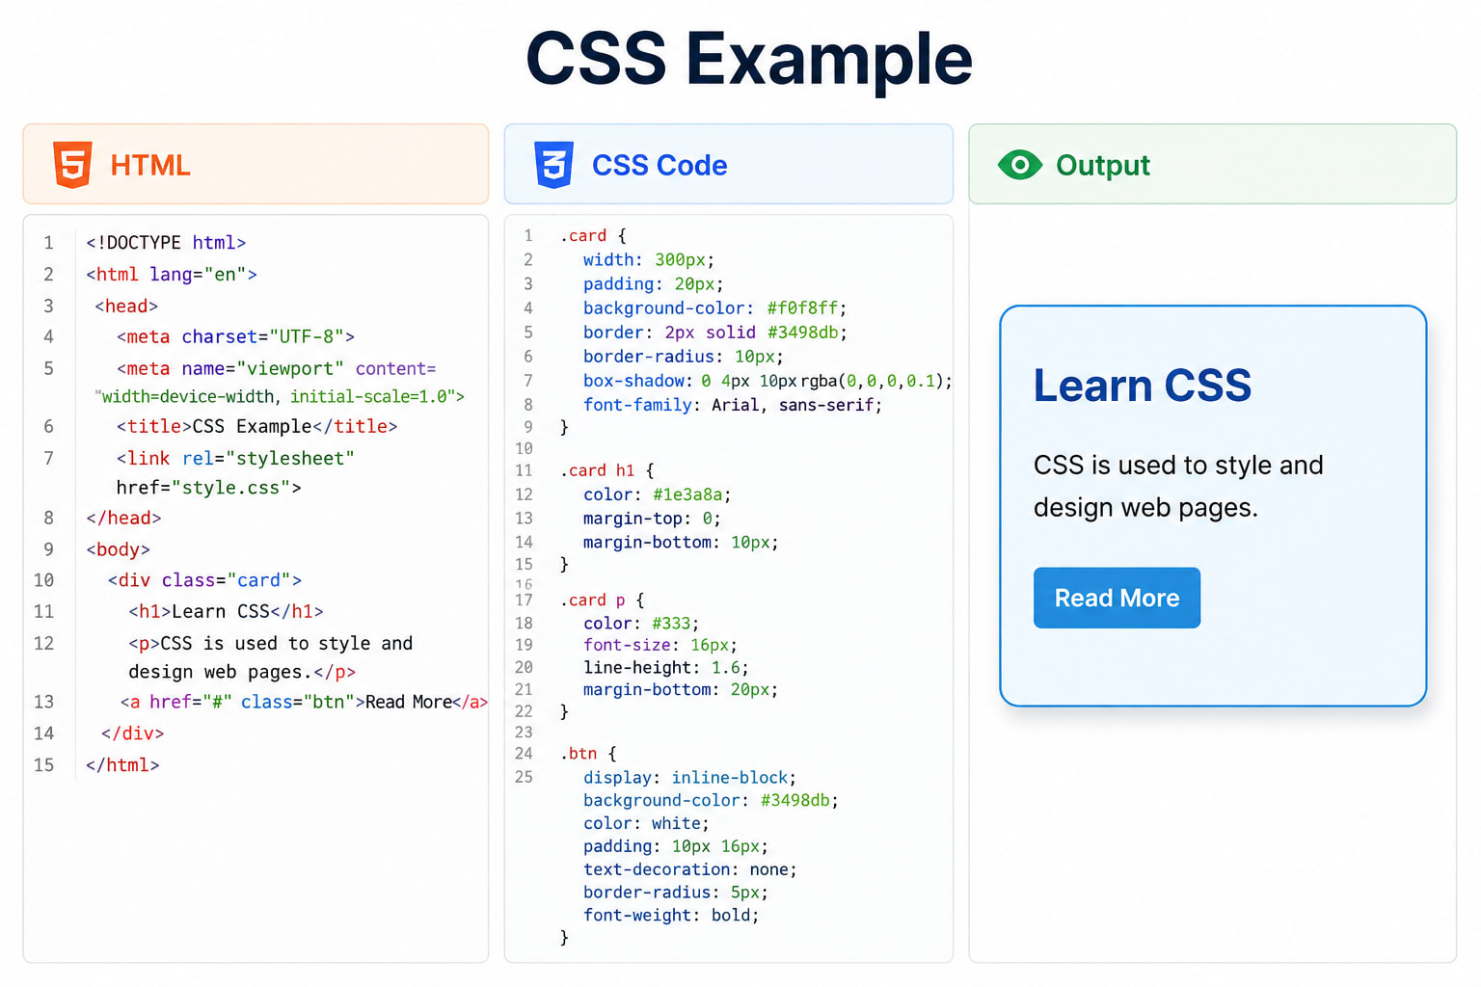Click the '.card {' selector in CSS code
Screen dimensions: 1481x987
(x=594, y=236)
